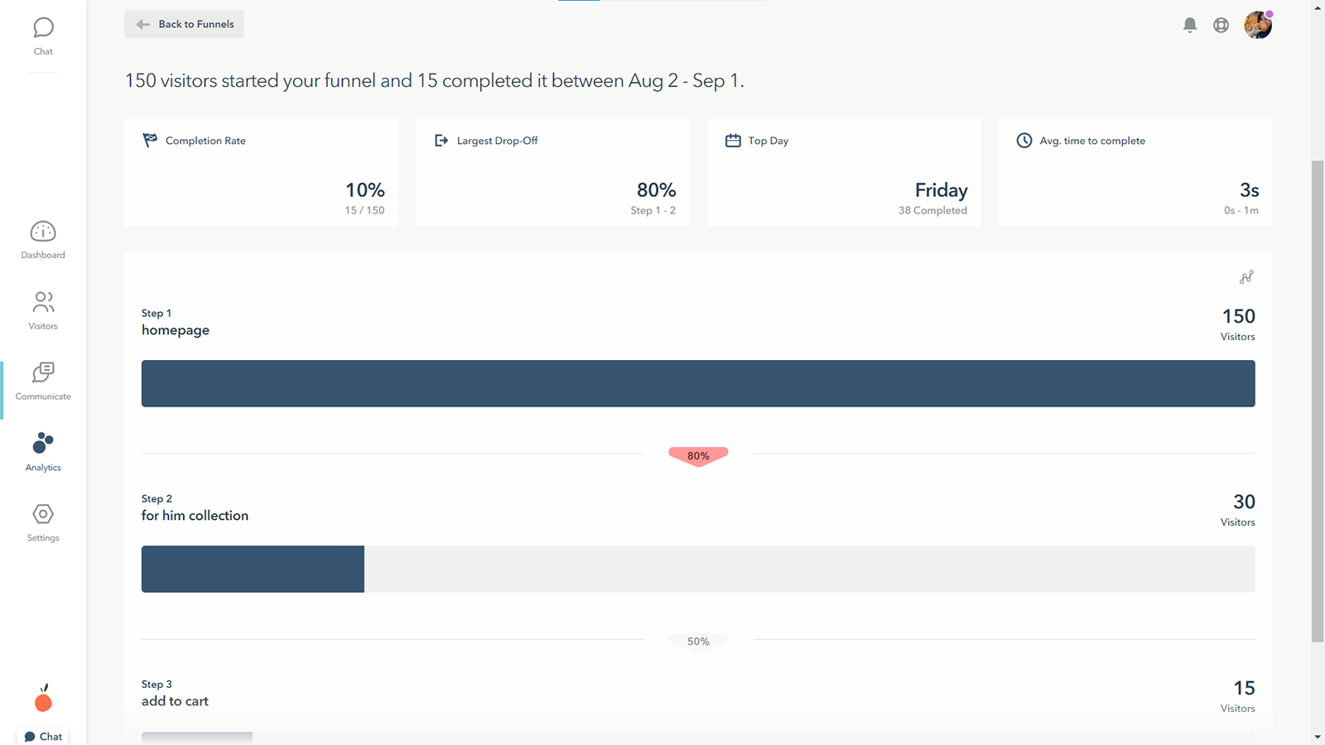Click the help support icon in the header

[1221, 25]
